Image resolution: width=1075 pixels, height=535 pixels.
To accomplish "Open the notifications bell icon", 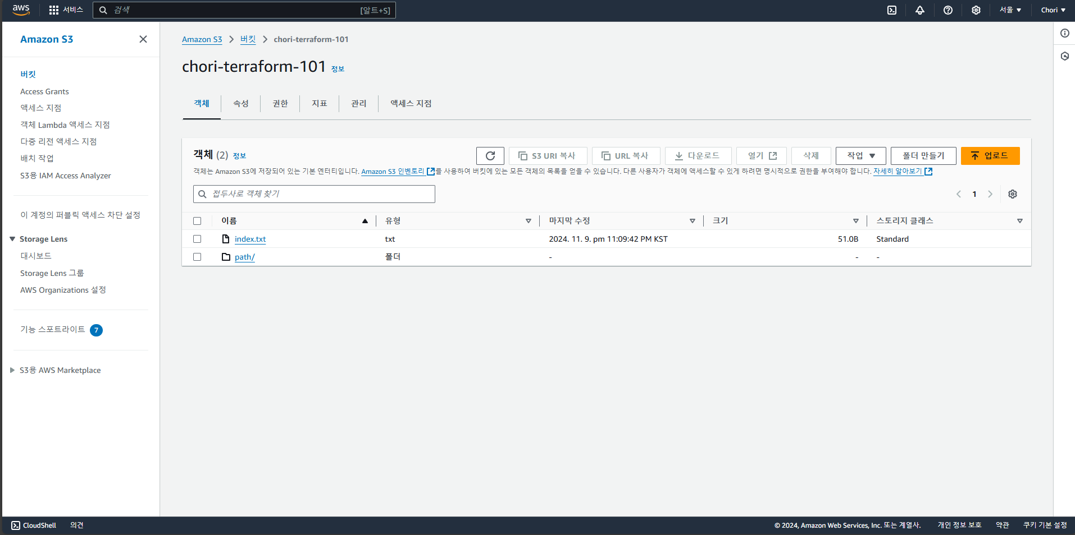I will pos(920,10).
